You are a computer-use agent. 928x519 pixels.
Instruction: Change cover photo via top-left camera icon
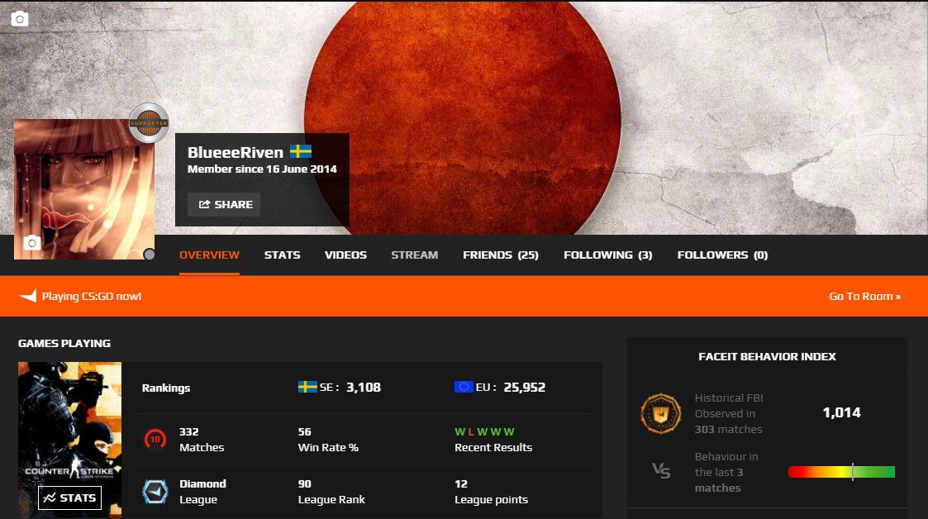pos(20,19)
